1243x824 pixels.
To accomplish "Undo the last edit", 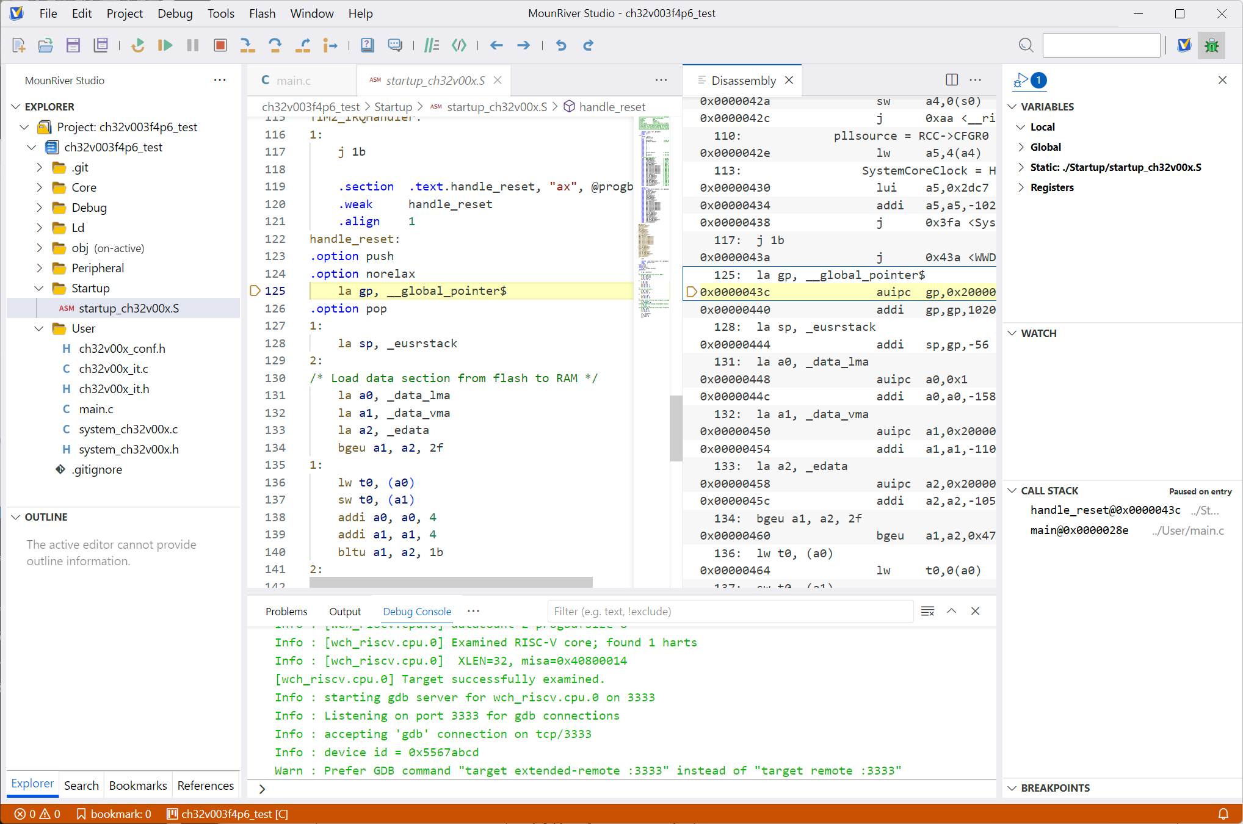I will click(x=561, y=45).
